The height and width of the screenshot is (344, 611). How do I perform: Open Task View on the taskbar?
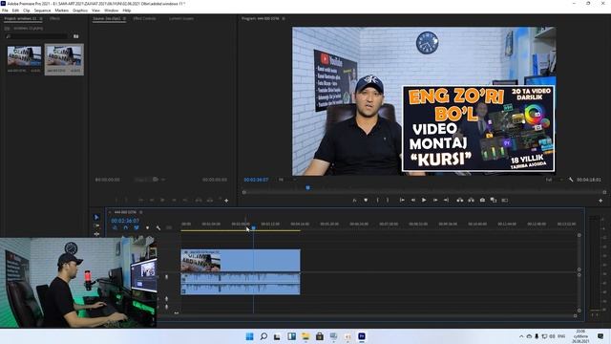(277, 336)
